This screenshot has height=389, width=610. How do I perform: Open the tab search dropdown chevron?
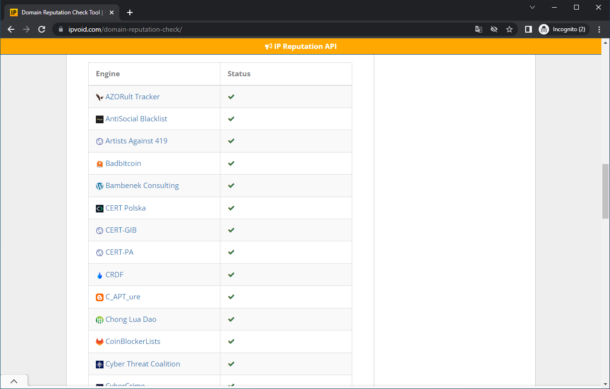coord(532,7)
